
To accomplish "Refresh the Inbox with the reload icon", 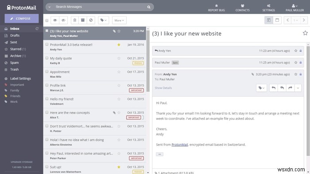I will (37, 29).
